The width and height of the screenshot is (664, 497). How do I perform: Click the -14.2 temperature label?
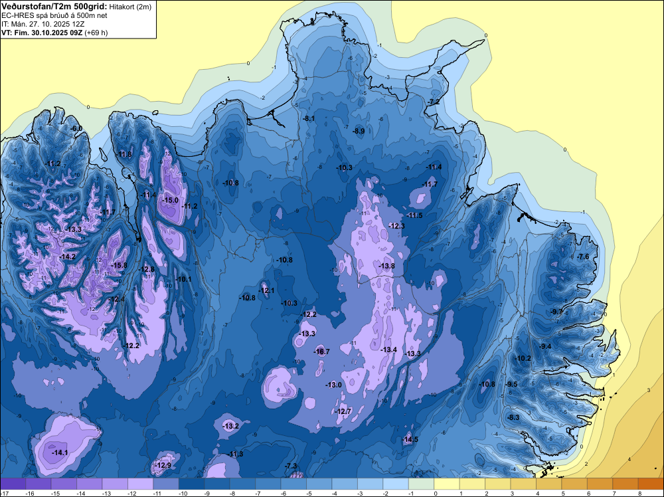(x=67, y=256)
